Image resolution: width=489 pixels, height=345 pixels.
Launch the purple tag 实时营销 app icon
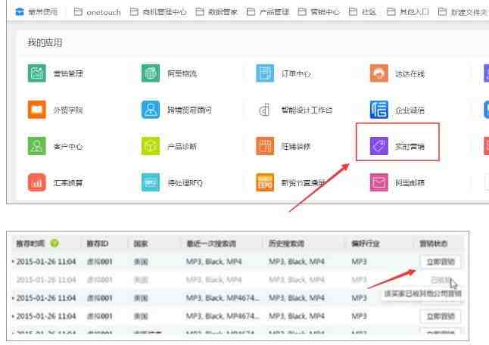[x=379, y=146]
